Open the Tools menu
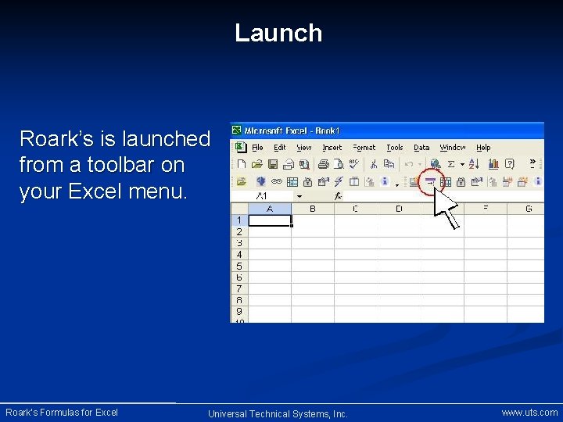Viewport: 563px width, 422px height. (395, 148)
